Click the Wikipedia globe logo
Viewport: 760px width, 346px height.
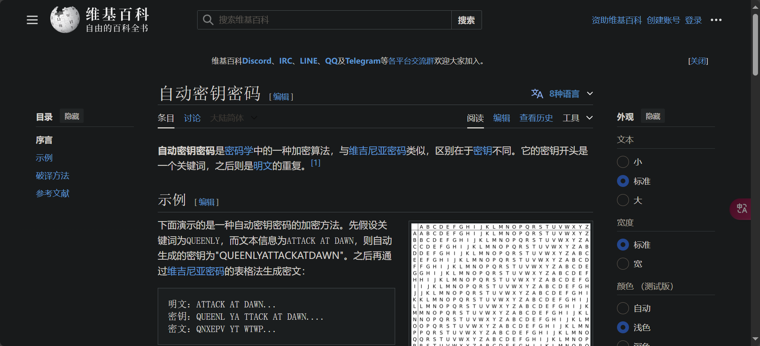click(x=65, y=20)
